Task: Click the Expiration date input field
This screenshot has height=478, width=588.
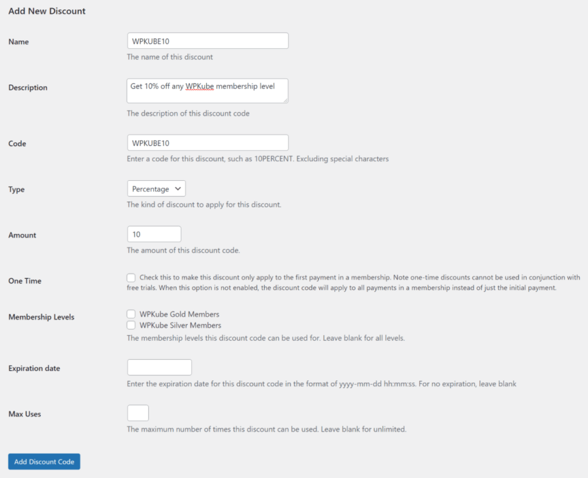Action: 159,367
